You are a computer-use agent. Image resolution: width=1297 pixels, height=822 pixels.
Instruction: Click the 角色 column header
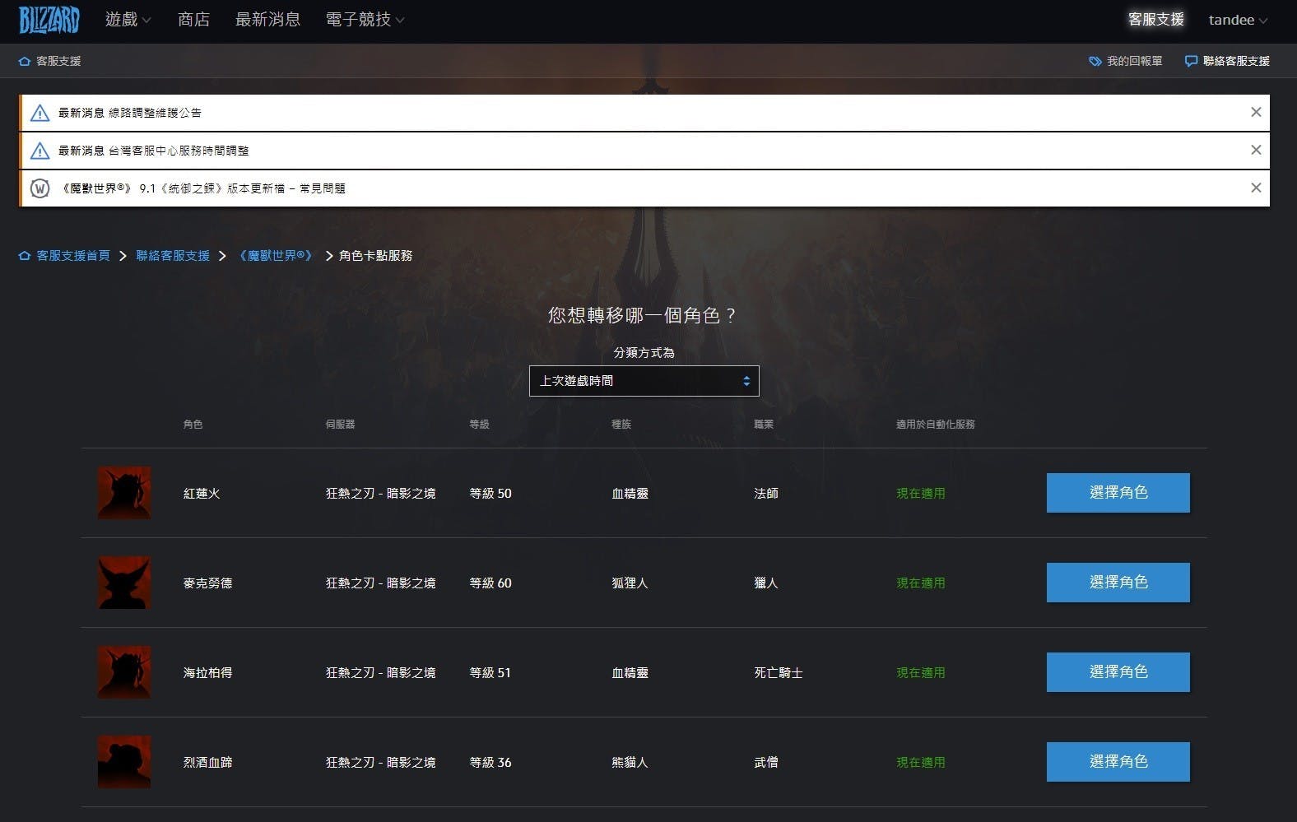[x=193, y=425]
